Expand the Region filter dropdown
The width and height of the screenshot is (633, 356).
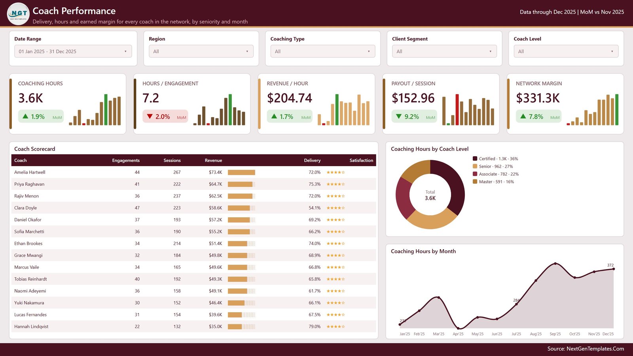[201, 51]
